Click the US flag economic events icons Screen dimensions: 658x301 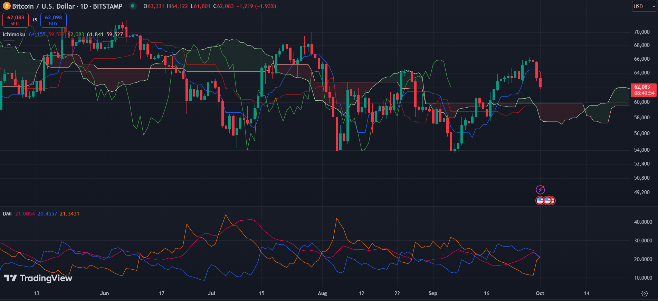coord(545,200)
